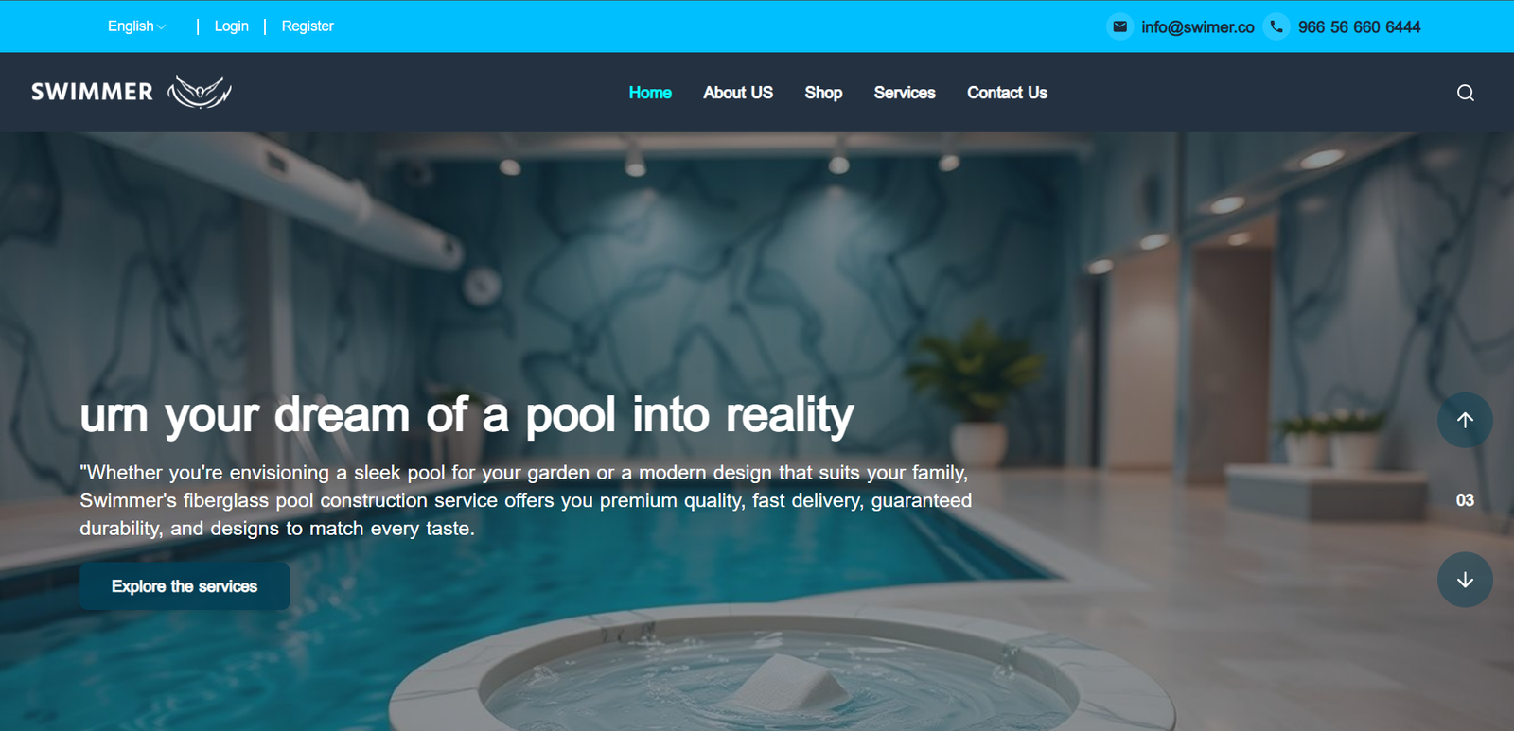Click Explore the services button
This screenshot has height=731, width=1514.
pos(185,586)
